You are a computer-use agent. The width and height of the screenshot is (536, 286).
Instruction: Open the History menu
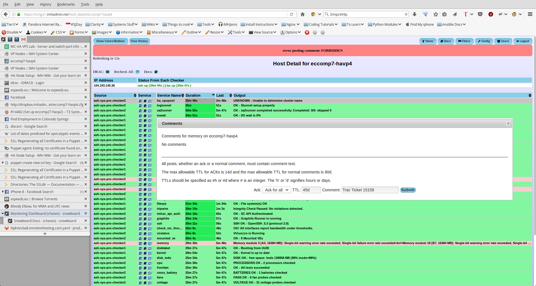click(x=45, y=4)
